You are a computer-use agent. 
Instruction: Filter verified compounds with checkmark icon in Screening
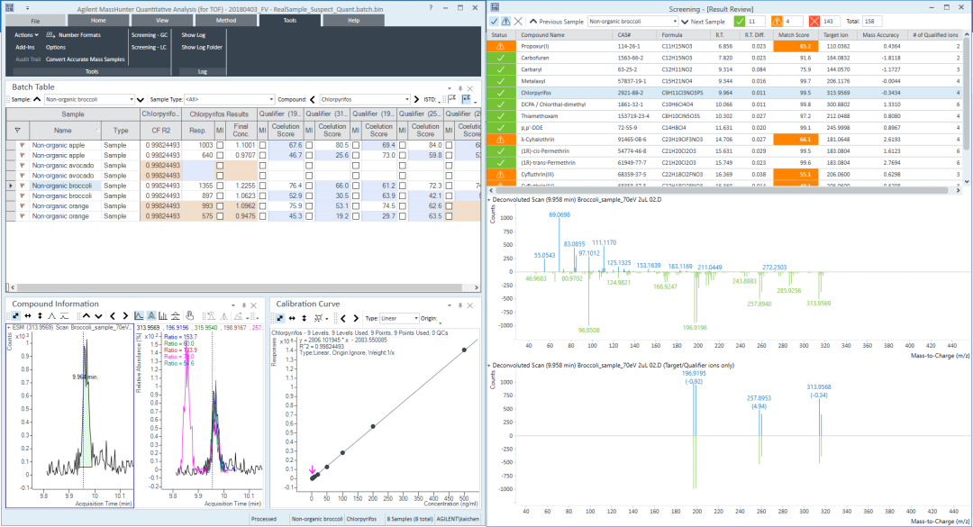[x=495, y=21]
